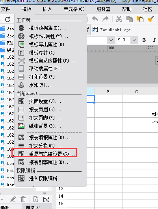The width and height of the screenshot is (158, 209).
Task: Click the trash delete icon at bottom left
Action: 23,200
